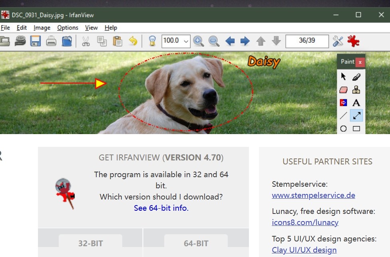Click the Zoom out magnifier icon
The width and height of the screenshot is (390, 257).
pos(214,41)
